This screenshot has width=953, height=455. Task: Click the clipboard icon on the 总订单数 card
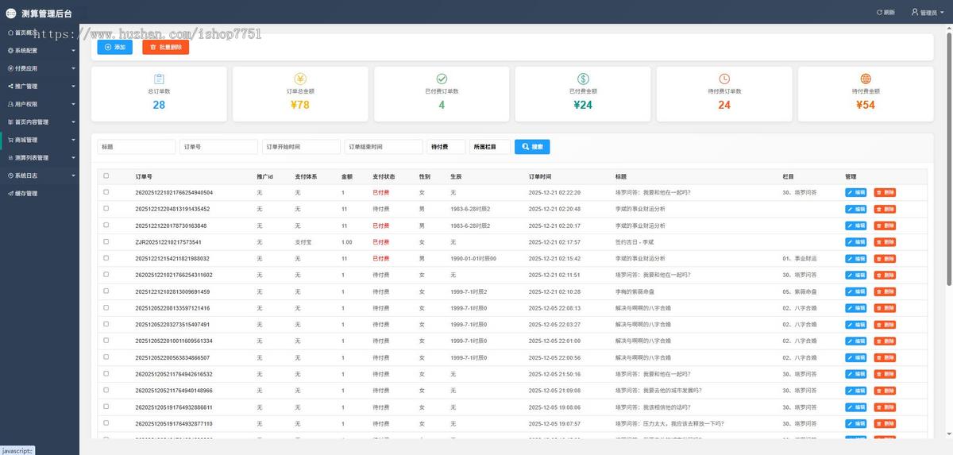click(159, 79)
